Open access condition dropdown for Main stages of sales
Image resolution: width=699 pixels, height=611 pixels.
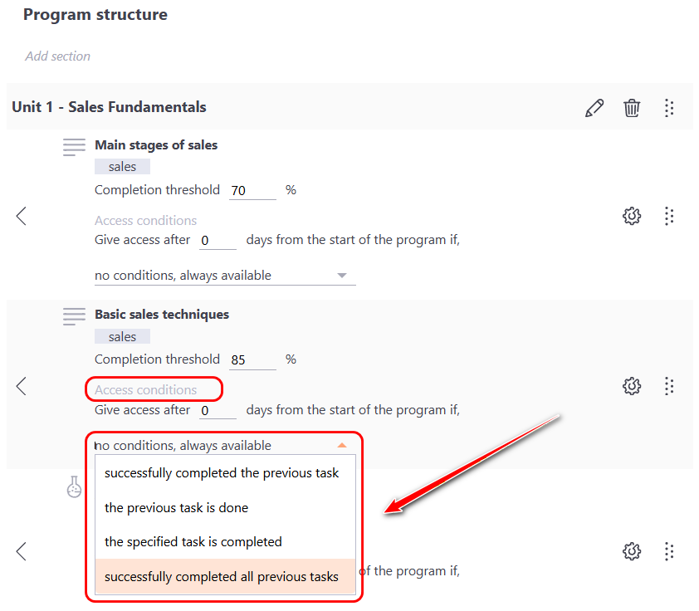224,276
